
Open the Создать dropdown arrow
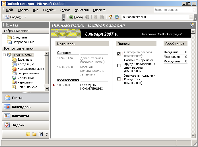tap(26, 17)
